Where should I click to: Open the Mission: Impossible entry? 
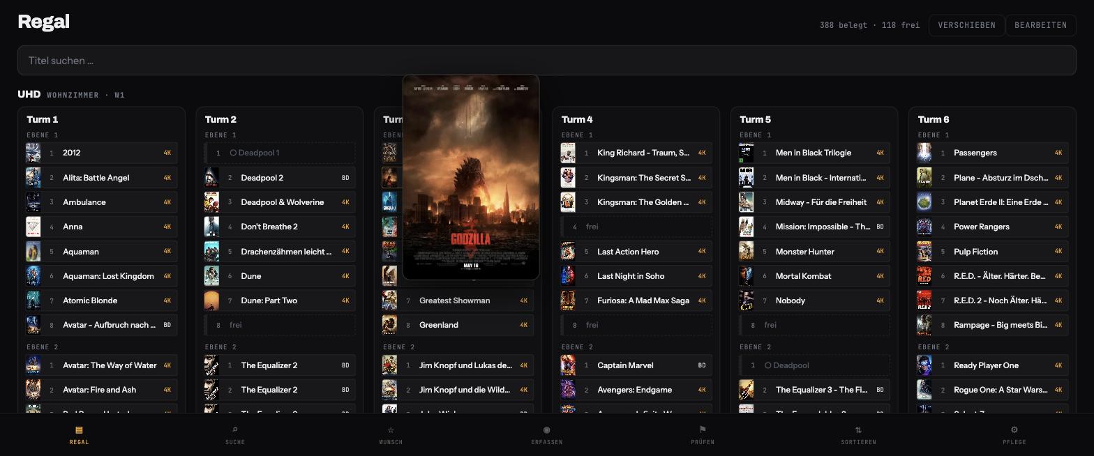[x=814, y=227]
